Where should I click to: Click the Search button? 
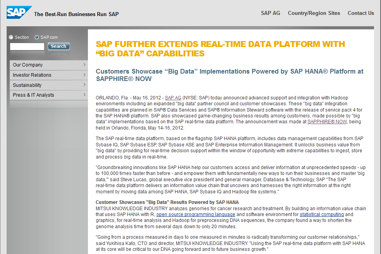[x=59, y=46]
